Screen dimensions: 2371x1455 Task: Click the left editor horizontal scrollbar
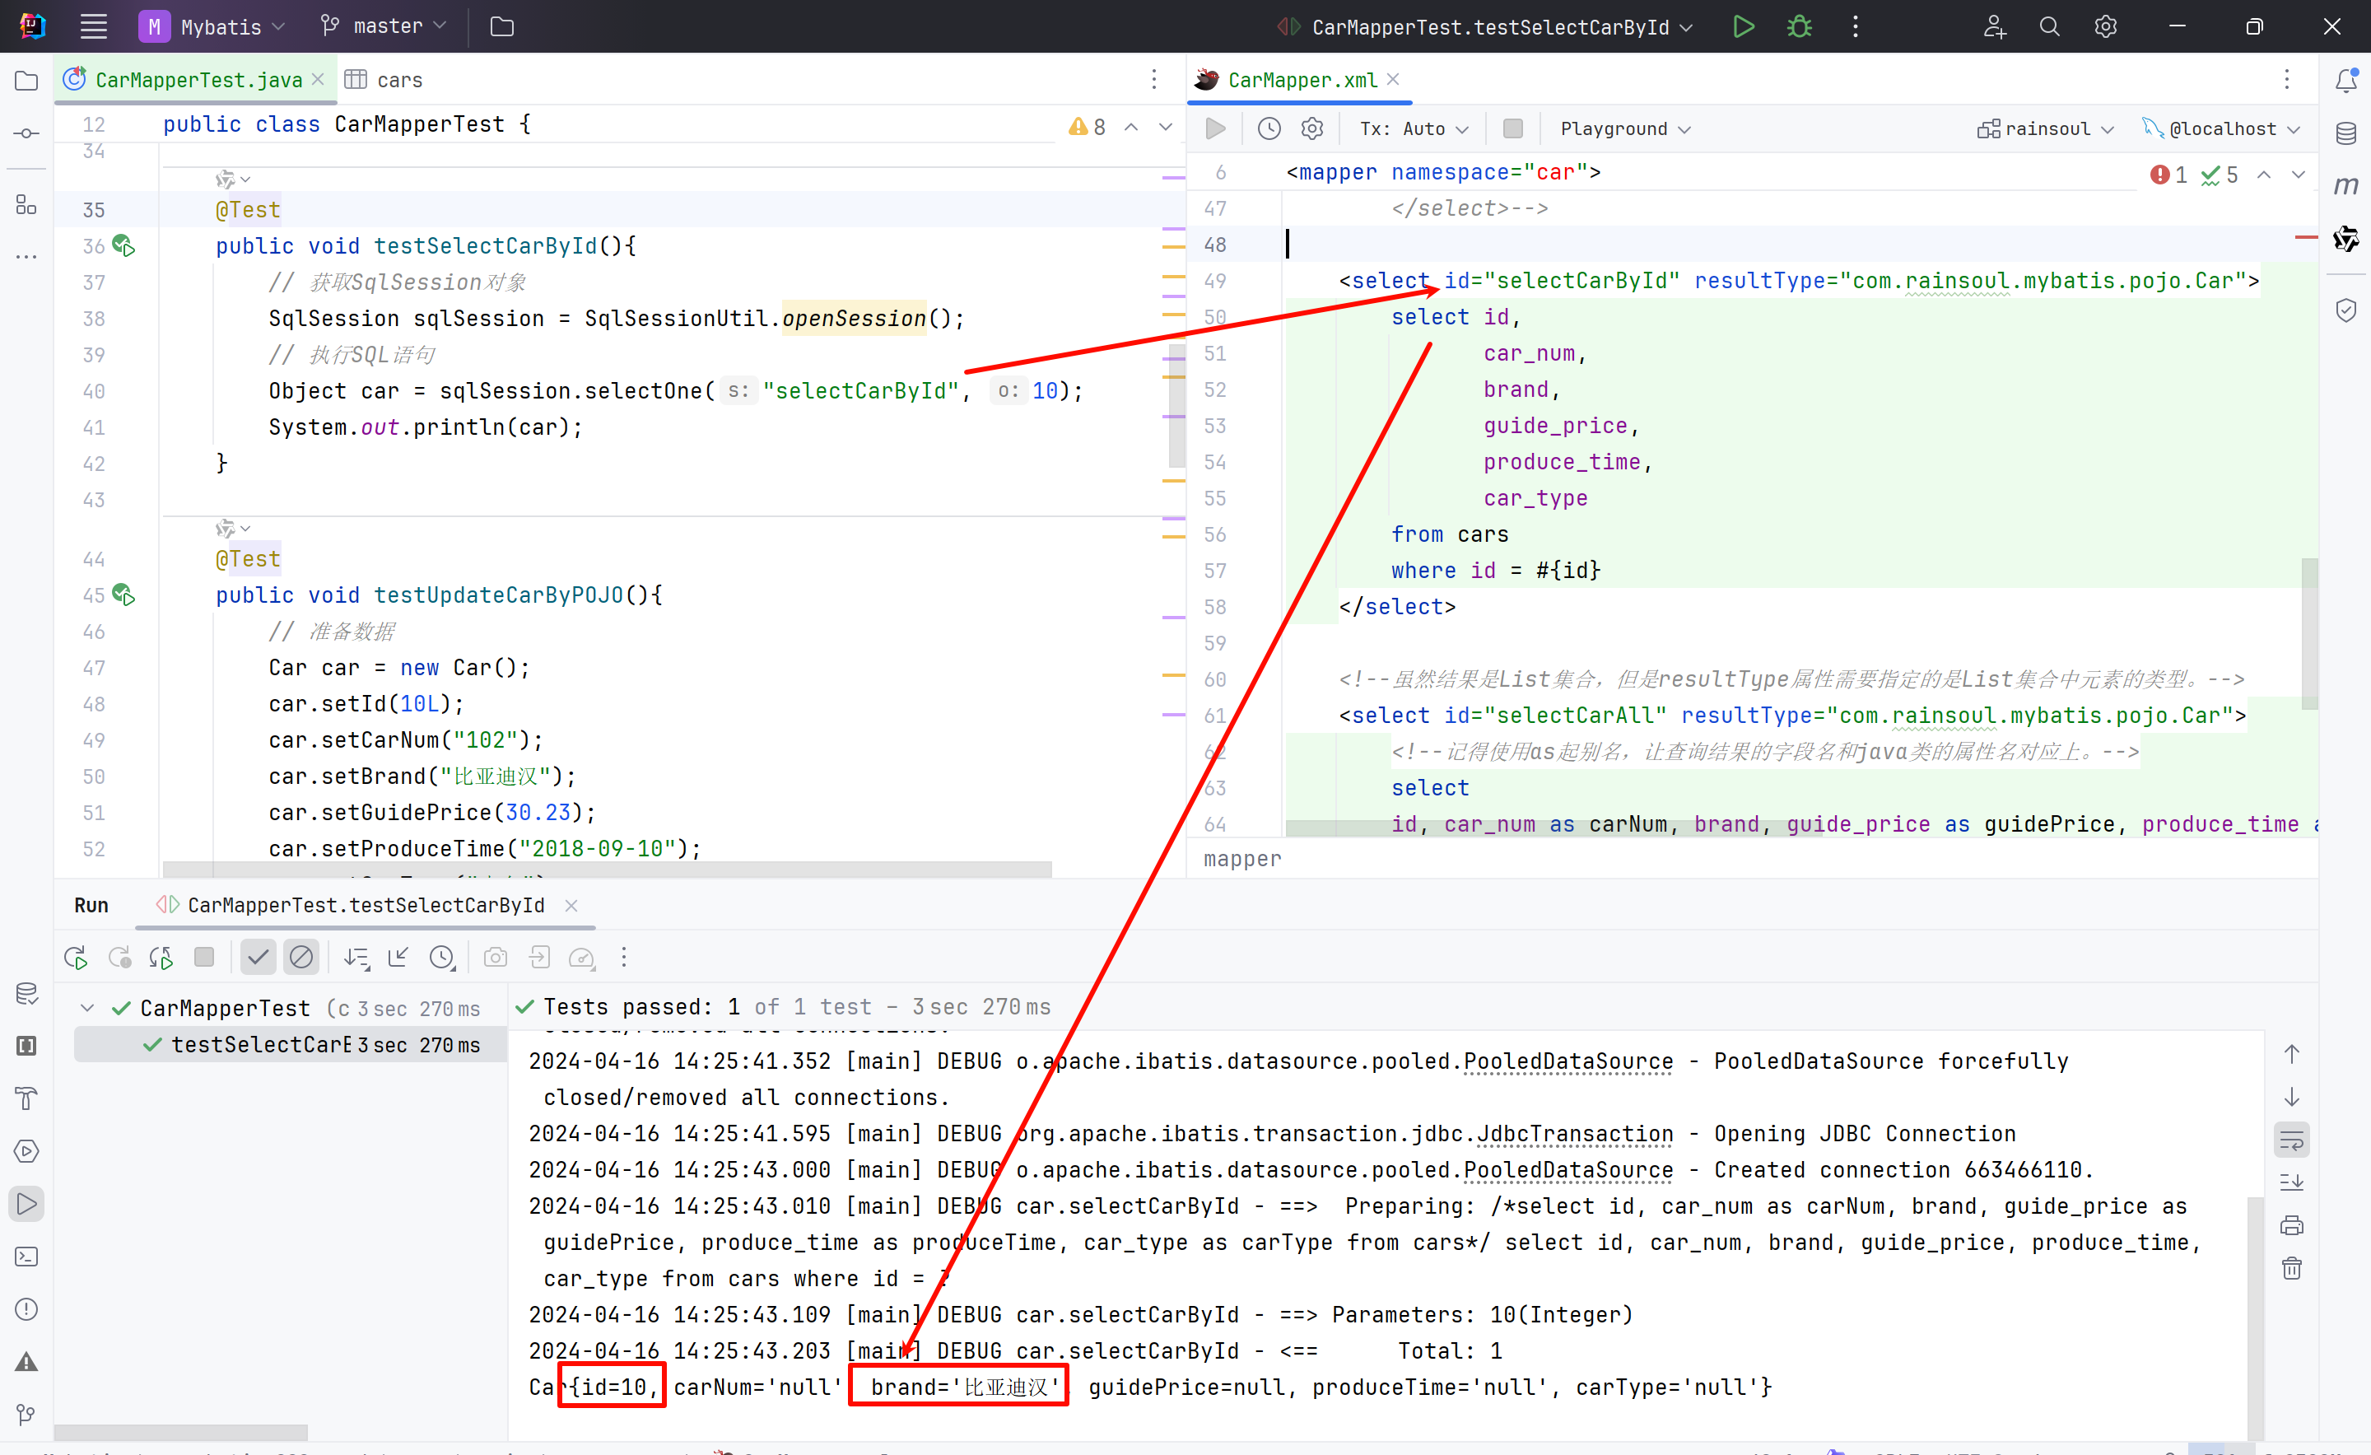pyautogui.click(x=608, y=869)
